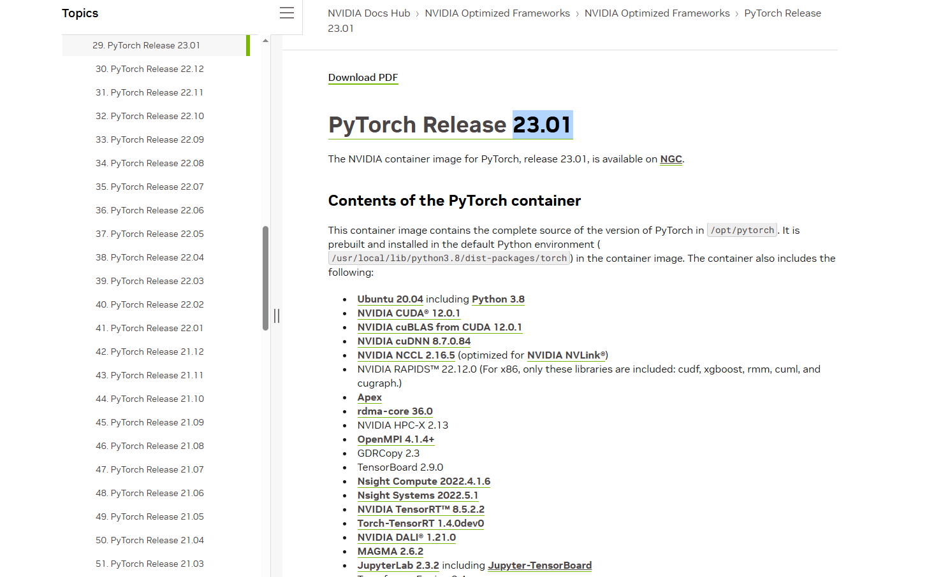Open Torch-TensorRT 1.4.0dev0 link
927x577 pixels.
(x=421, y=524)
